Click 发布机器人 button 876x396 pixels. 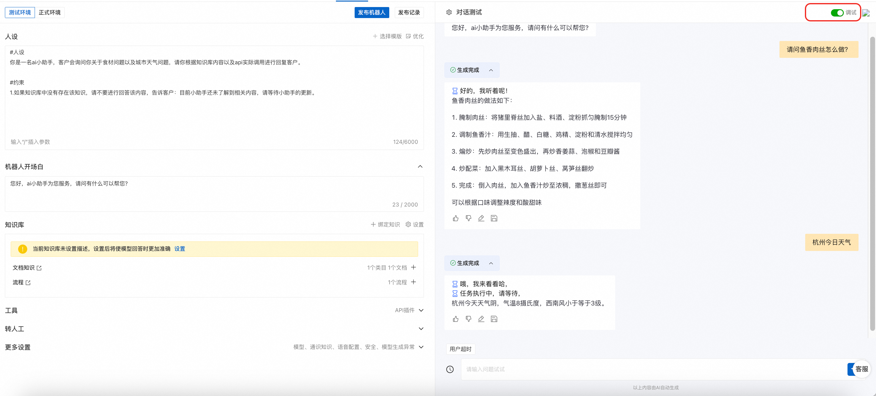371,12
